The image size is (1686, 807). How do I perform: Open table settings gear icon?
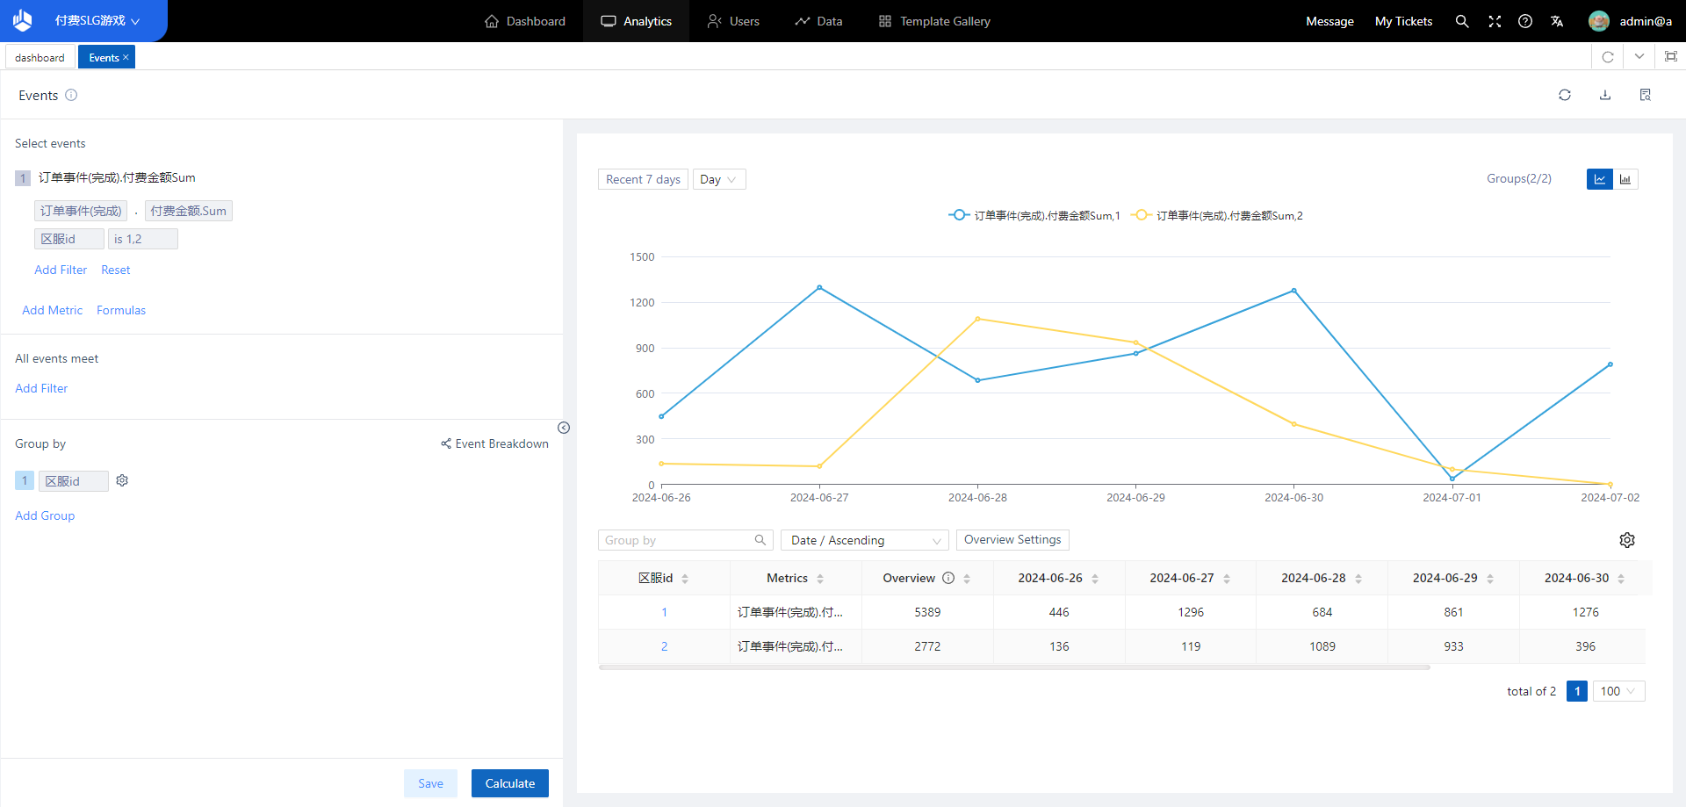(1626, 540)
